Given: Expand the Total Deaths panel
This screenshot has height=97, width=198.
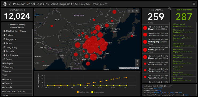Looking at the screenshot, I should (x=169, y=9).
